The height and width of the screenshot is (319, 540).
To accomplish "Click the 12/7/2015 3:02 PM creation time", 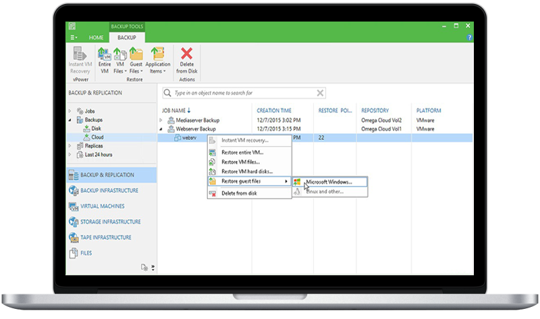I will [x=279, y=120].
